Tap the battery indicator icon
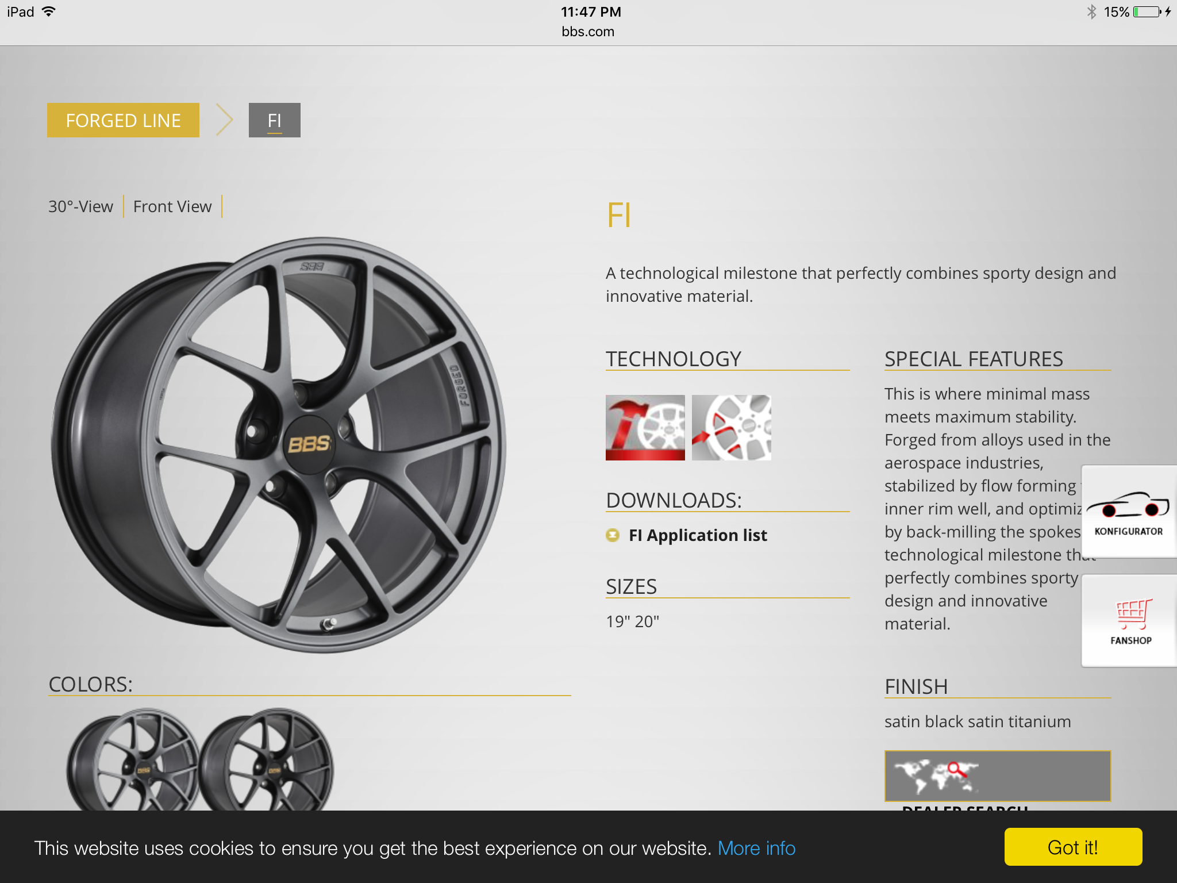The height and width of the screenshot is (883, 1177). pyautogui.click(x=1147, y=11)
